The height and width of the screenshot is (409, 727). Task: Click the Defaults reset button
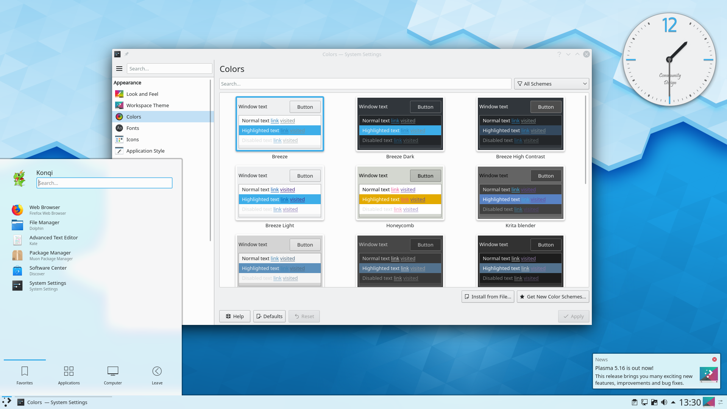269,316
